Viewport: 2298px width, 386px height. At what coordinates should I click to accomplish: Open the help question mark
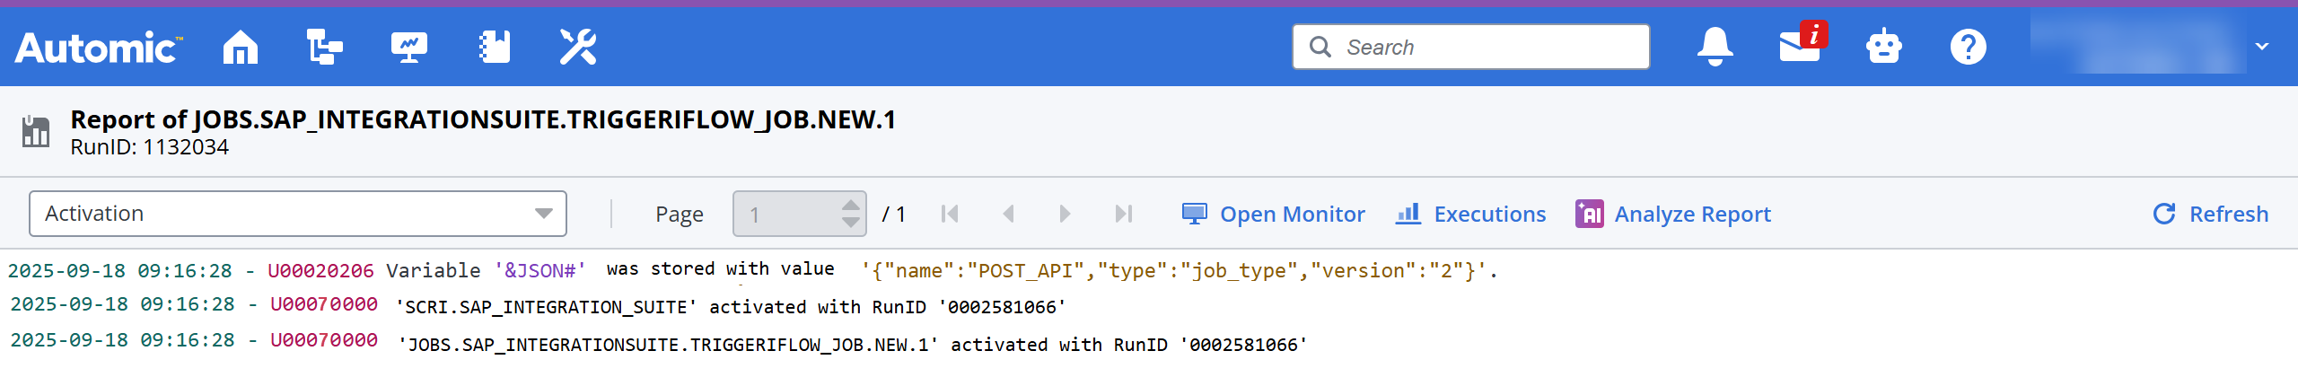point(1968,47)
